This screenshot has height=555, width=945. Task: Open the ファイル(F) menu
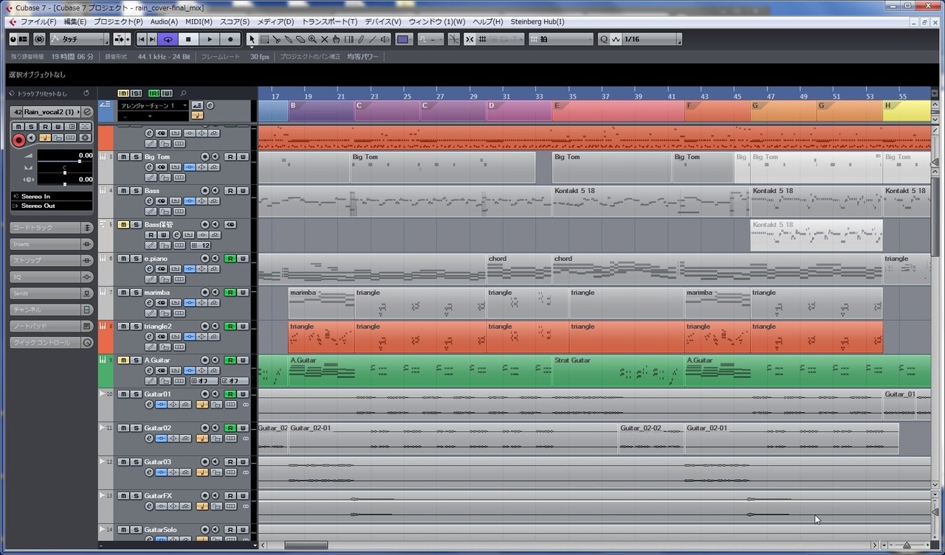pyautogui.click(x=38, y=21)
